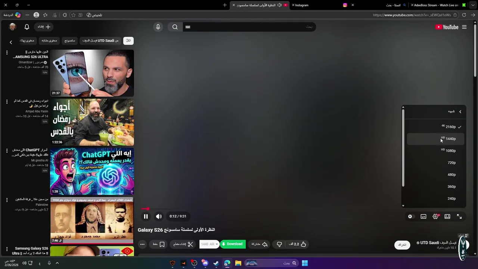Select the 'محتوى مشابه' filter chip

49,41
